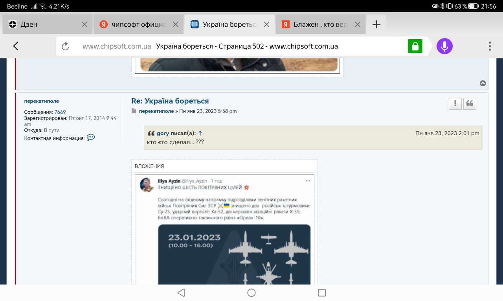Tap the purple microphone voice search button
503x301 pixels.
[x=444, y=46]
